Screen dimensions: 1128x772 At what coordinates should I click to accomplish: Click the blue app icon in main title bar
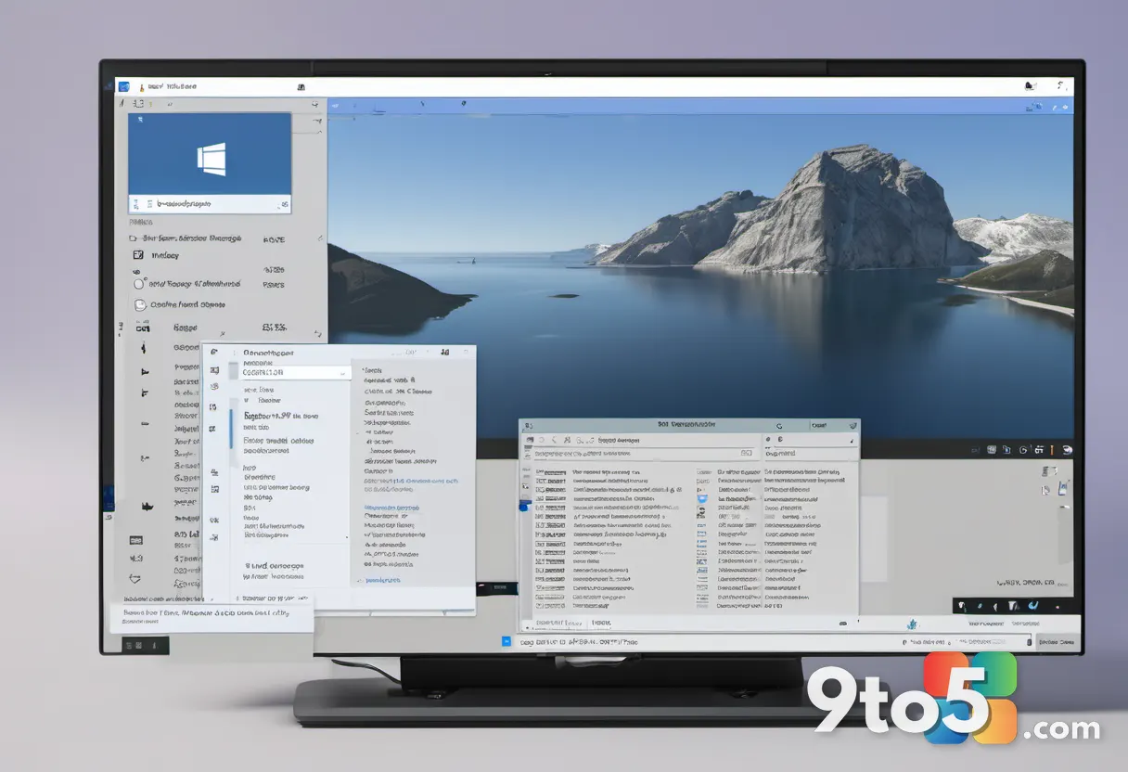click(122, 86)
